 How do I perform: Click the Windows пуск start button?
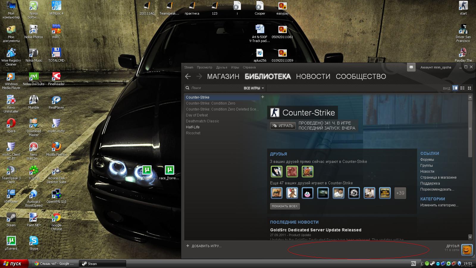[14, 264]
